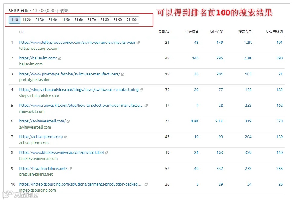
Task: Click URL keywords value 140 for blueskyswimwear
Action: coord(280,153)
